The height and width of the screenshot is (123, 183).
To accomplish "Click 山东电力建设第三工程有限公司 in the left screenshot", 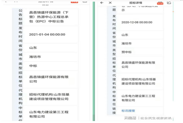I will [x=49, y=114].
